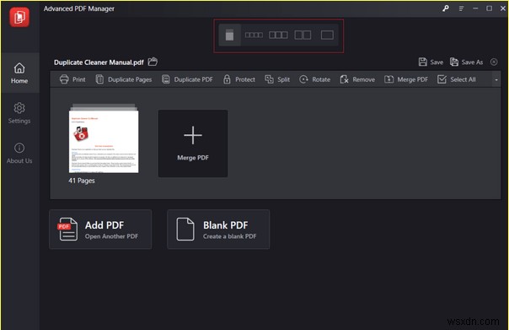Minimize the Advanced PDF Manager window
This screenshot has height=330, width=509.
(475, 8)
